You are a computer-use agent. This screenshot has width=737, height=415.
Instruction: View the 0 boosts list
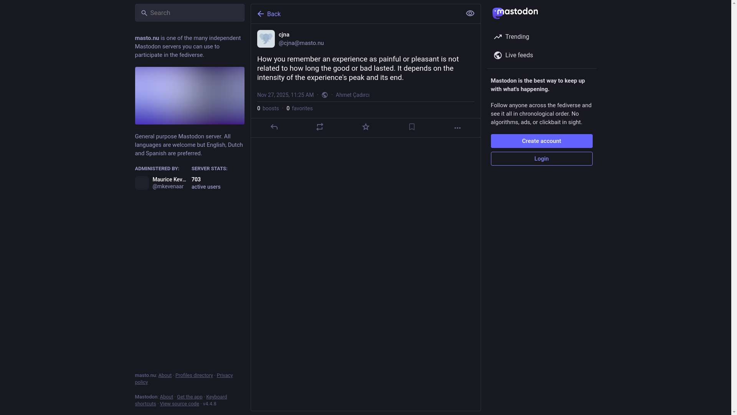coord(268,108)
